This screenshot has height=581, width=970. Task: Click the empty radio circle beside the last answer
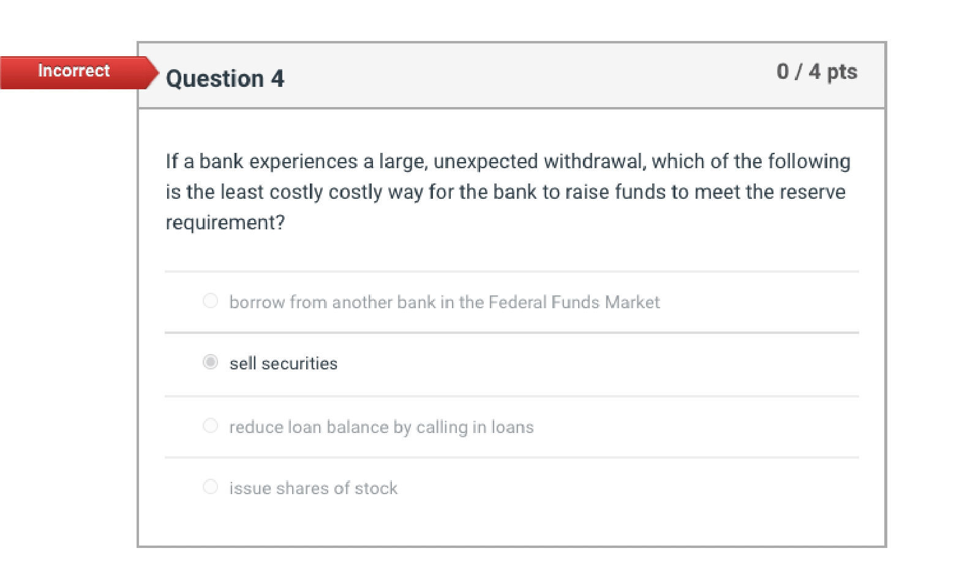pos(211,487)
